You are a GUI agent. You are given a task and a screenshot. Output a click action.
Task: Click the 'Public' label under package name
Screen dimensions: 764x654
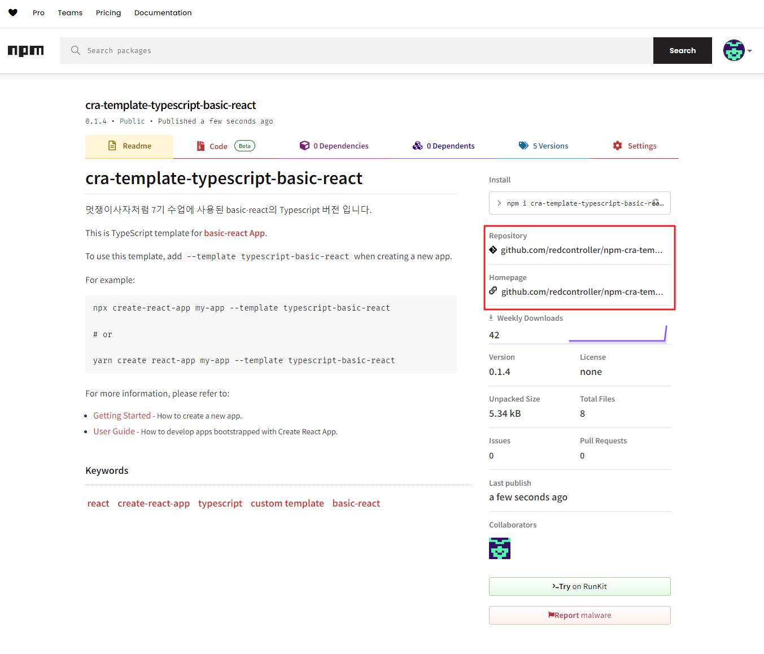point(132,121)
